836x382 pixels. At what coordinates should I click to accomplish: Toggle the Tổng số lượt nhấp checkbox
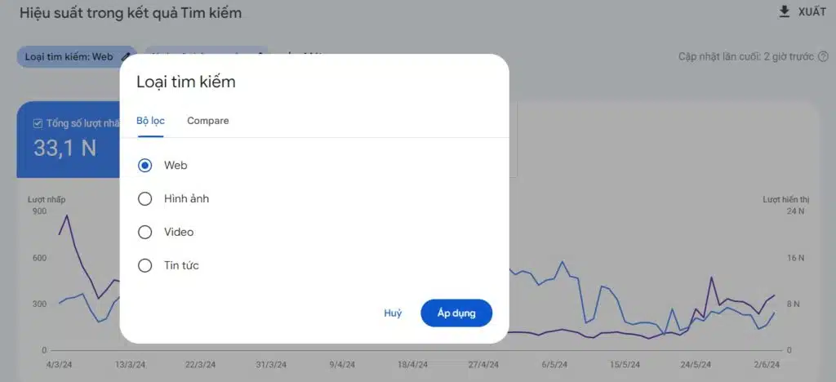point(38,123)
